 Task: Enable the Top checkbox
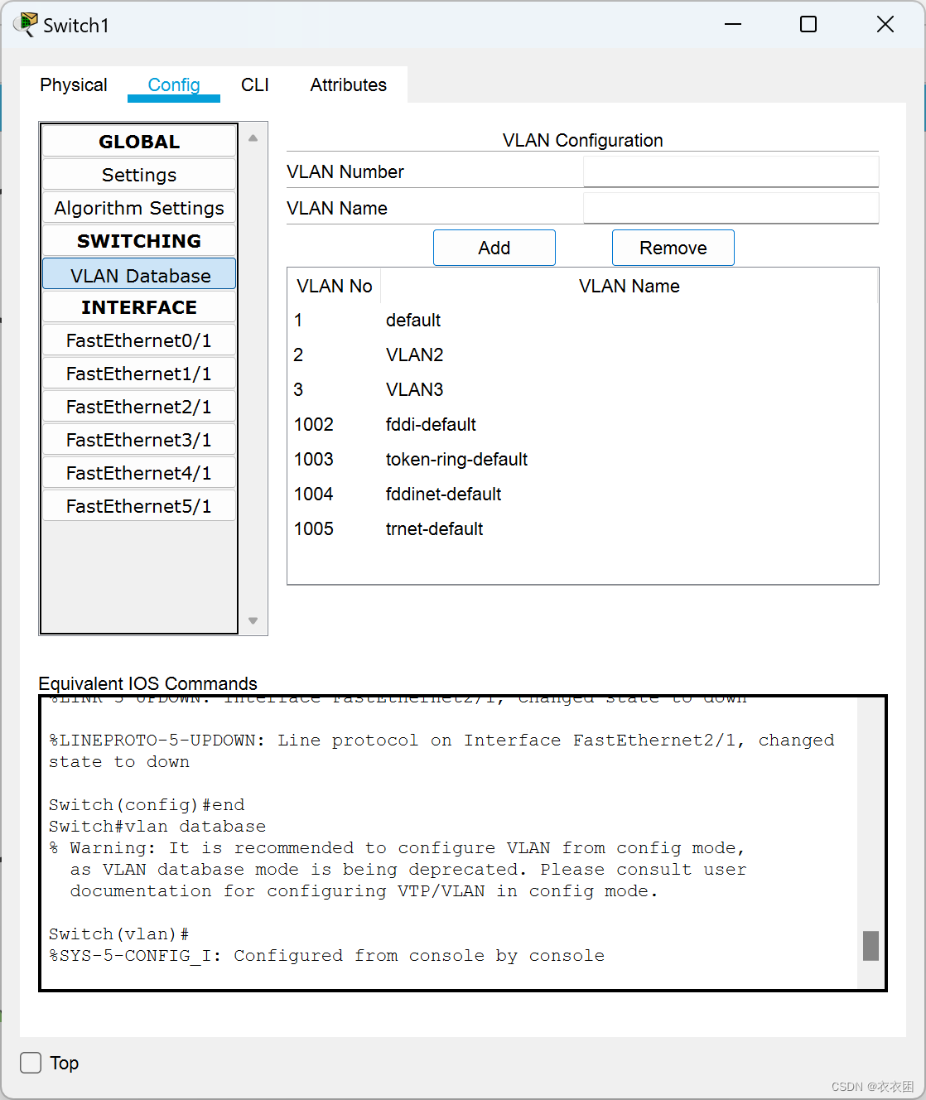click(x=31, y=1063)
